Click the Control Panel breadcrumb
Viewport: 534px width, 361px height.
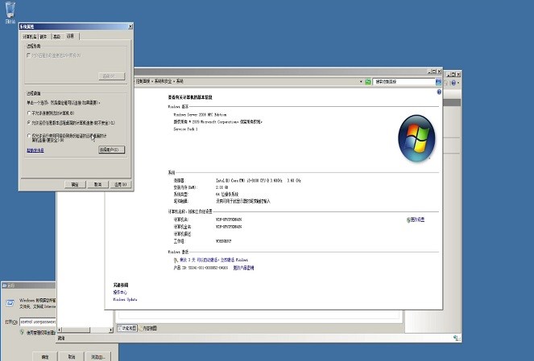click(x=143, y=81)
